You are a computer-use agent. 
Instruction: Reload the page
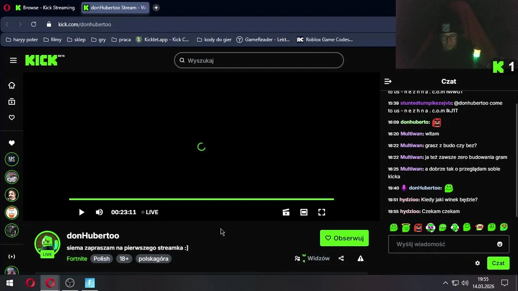pos(34,24)
